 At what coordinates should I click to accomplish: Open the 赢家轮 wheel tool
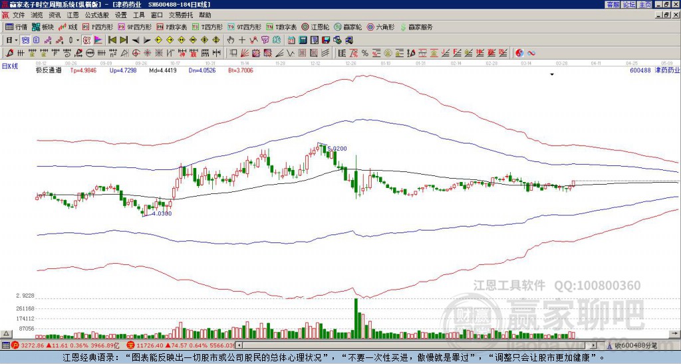click(348, 27)
